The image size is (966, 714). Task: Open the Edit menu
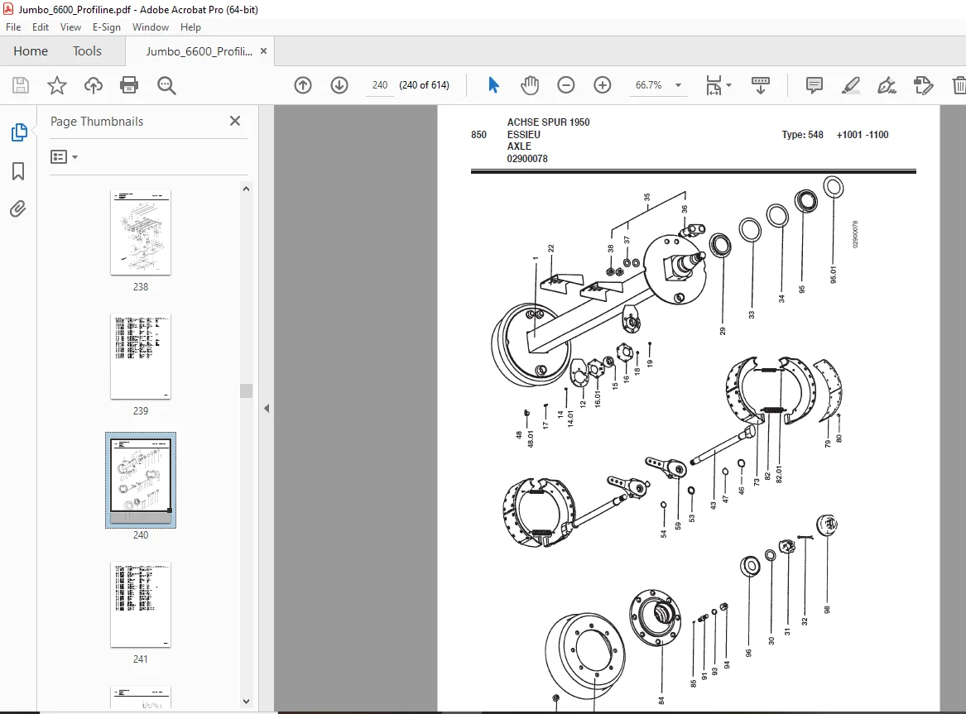[x=40, y=27]
